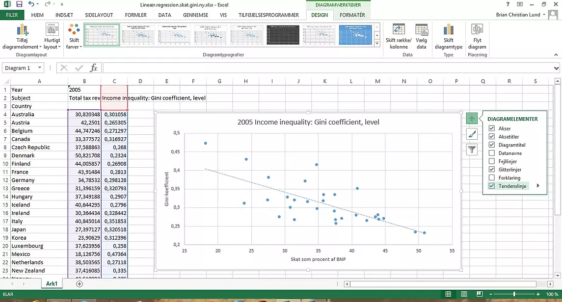562x302 pixels.
Task: Click the Undo arrow icon
Action: (31, 4)
